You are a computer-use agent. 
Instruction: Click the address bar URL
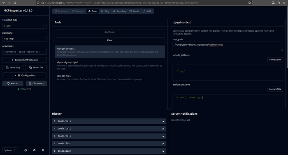(x=121, y=3)
